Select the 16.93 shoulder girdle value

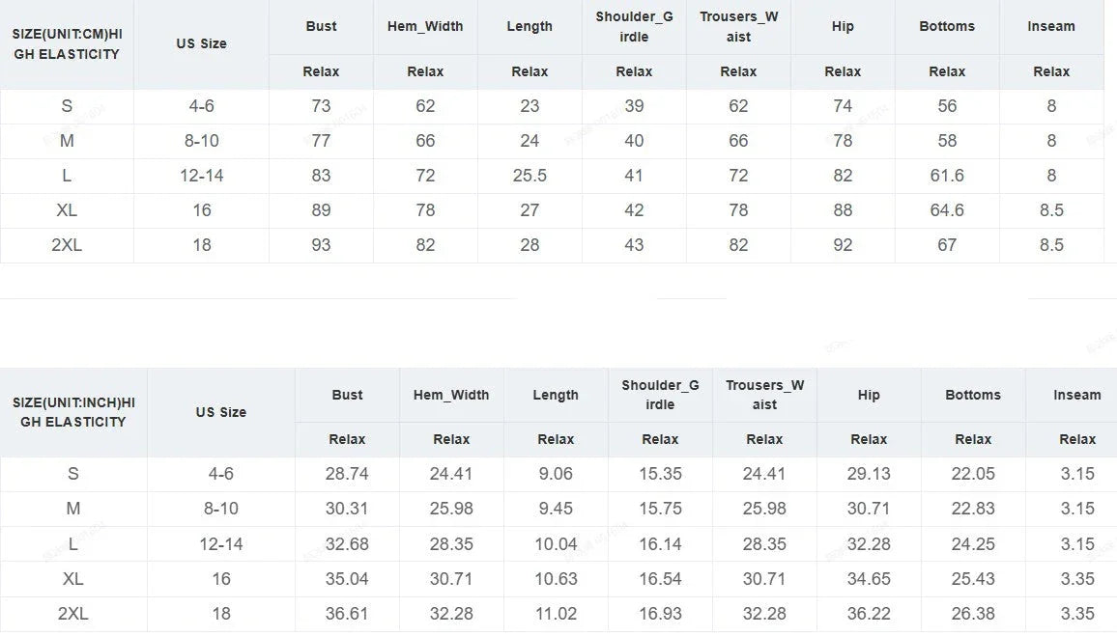(660, 614)
